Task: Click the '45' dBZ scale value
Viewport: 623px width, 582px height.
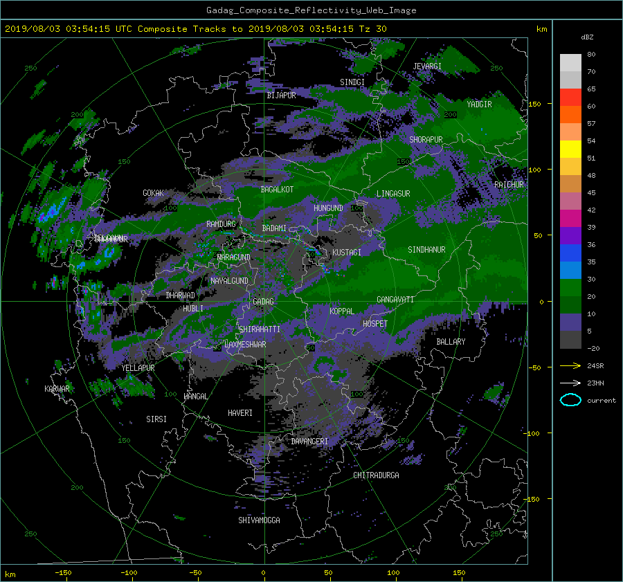Action: 591,192
